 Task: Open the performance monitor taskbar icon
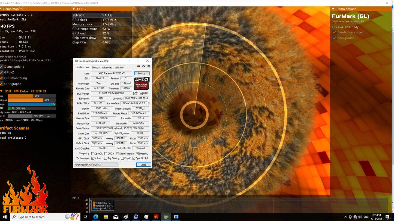click(x=146, y=217)
